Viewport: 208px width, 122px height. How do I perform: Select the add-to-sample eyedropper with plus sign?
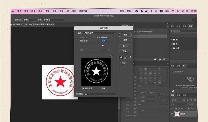click(x=125, y=57)
